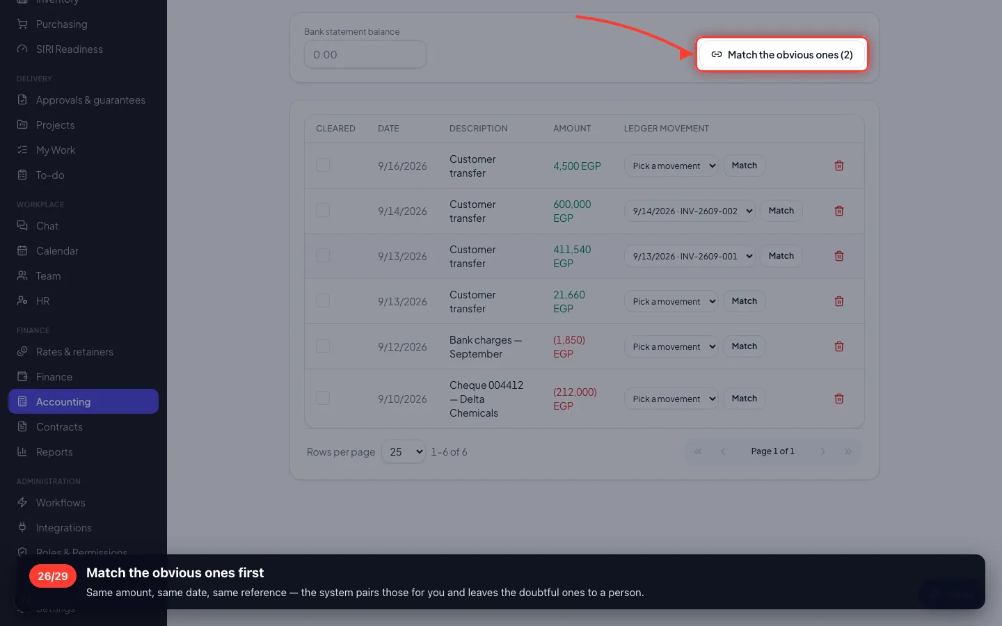Image resolution: width=1002 pixels, height=626 pixels.
Task: Go to the next page arrow
Action: (x=822, y=451)
